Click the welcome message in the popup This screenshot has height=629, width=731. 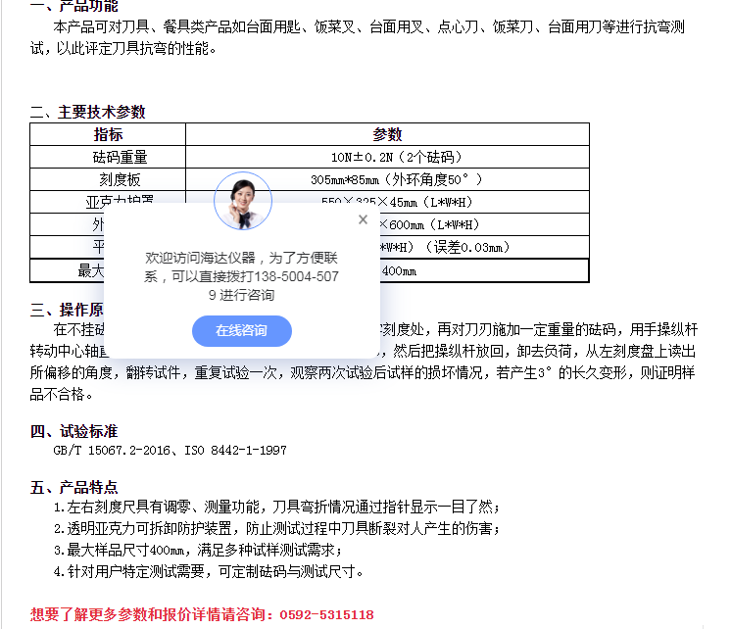[x=242, y=276]
